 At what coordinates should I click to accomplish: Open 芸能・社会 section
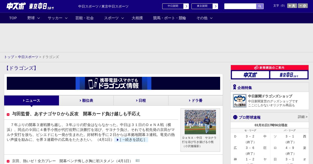click(85, 18)
